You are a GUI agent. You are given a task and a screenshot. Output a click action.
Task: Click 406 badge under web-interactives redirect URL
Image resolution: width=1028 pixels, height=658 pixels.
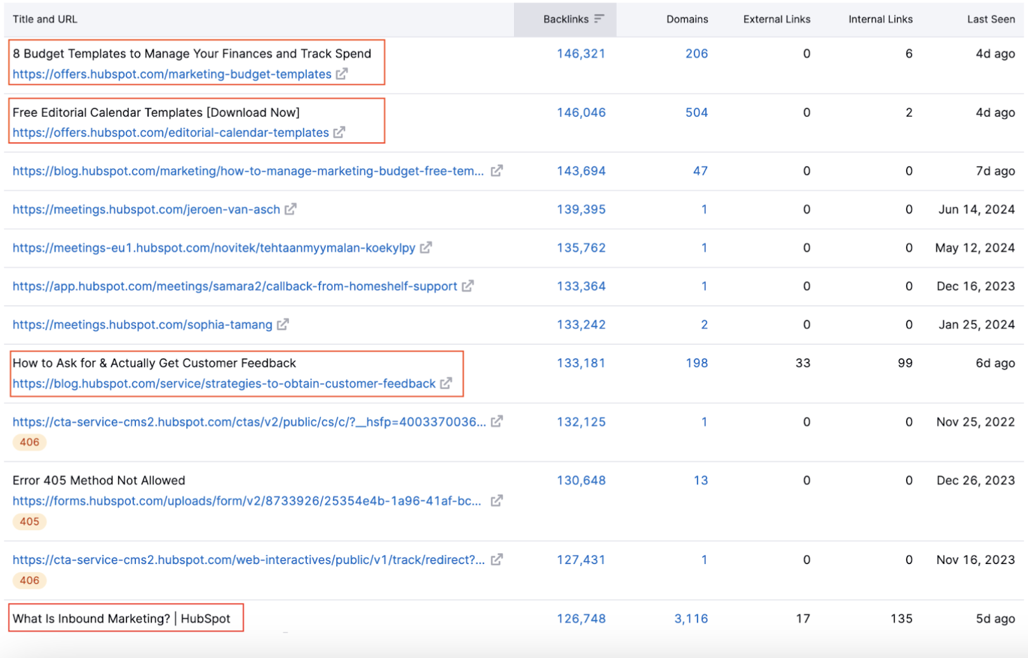coord(29,581)
